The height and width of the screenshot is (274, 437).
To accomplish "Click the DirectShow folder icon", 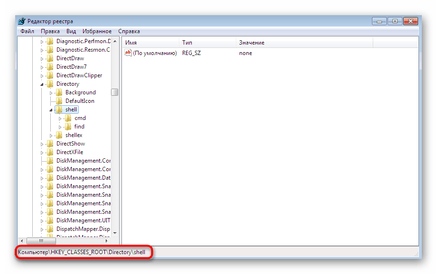I will click(x=50, y=144).
